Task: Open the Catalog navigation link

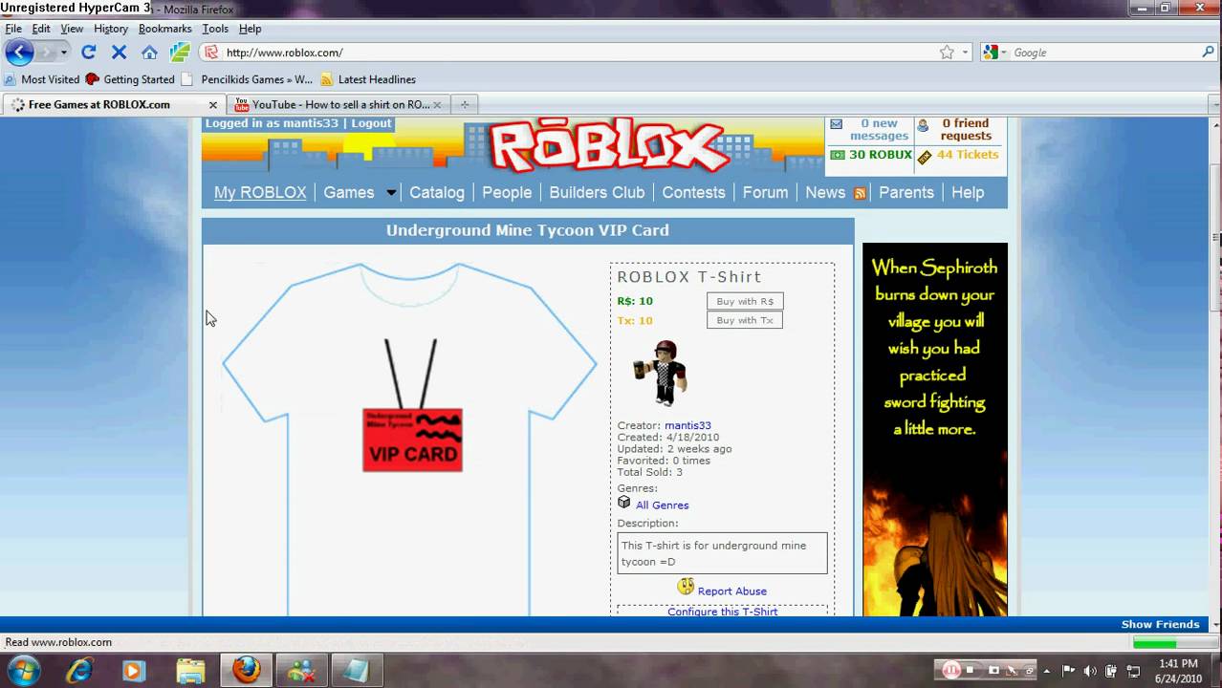Action: coord(437,192)
